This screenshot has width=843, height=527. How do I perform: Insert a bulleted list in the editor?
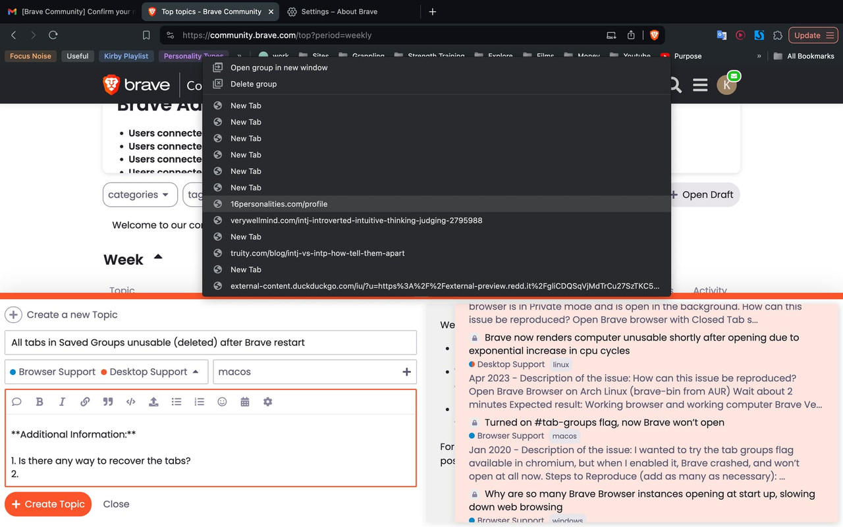[x=177, y=402]
